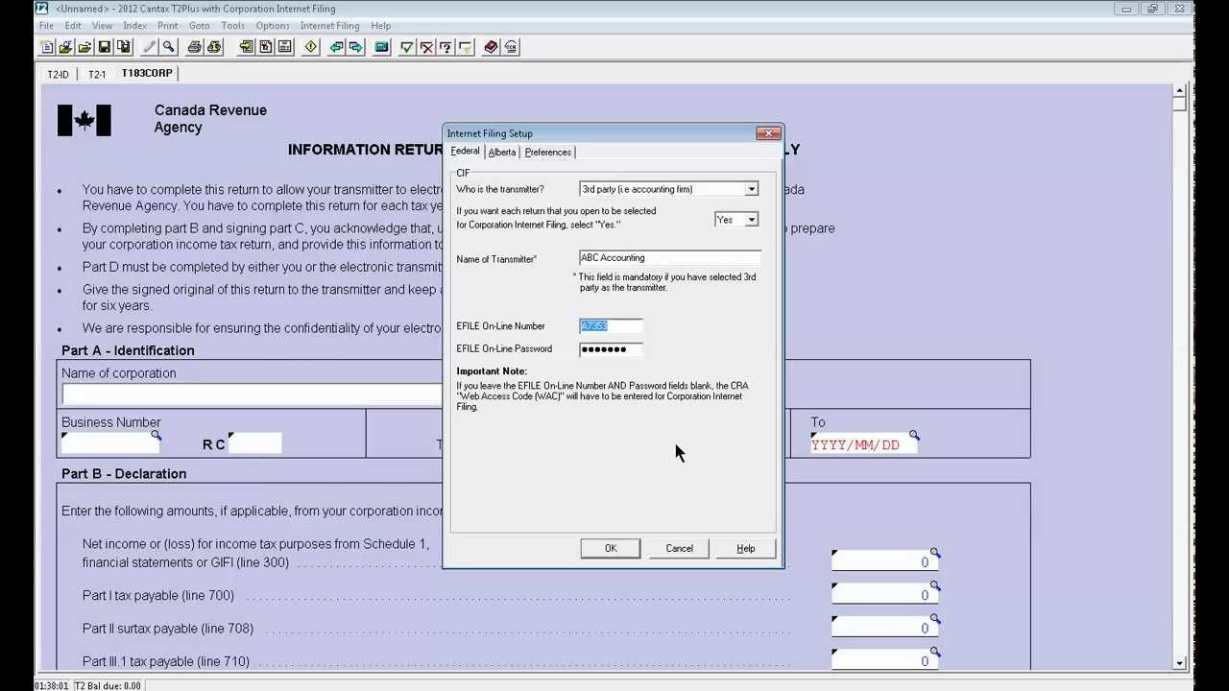1229x691 pixels.
Task: Select the T2-1 form tab
Action: [x=97, y=74]
